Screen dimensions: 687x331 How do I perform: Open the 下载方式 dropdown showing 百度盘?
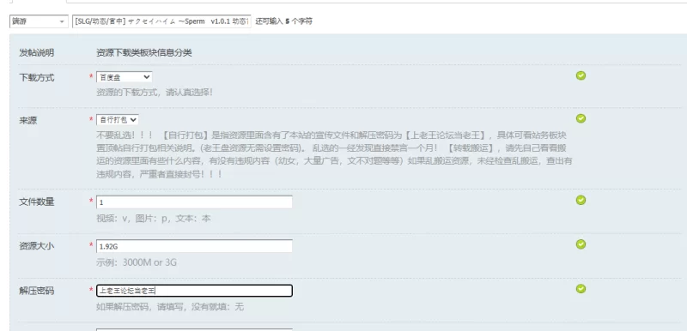click(x=124, y=77)
